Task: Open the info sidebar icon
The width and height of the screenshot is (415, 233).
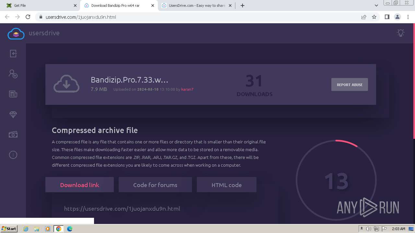Action: (13, 155)
